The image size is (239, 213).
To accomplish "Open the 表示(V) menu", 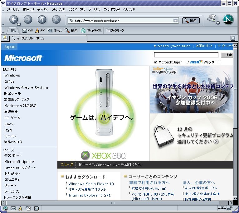I will click(43, 9).
